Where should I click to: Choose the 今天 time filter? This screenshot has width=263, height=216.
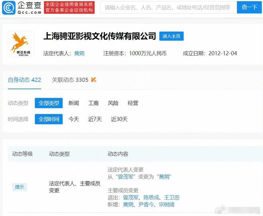[x=74, y=119]
